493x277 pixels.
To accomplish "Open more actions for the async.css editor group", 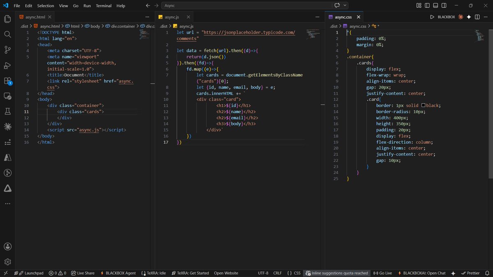I will (x=486, y=17).
